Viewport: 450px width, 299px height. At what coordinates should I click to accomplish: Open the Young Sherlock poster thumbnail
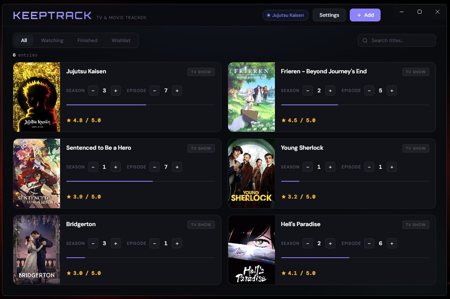(x=252, y=173)
